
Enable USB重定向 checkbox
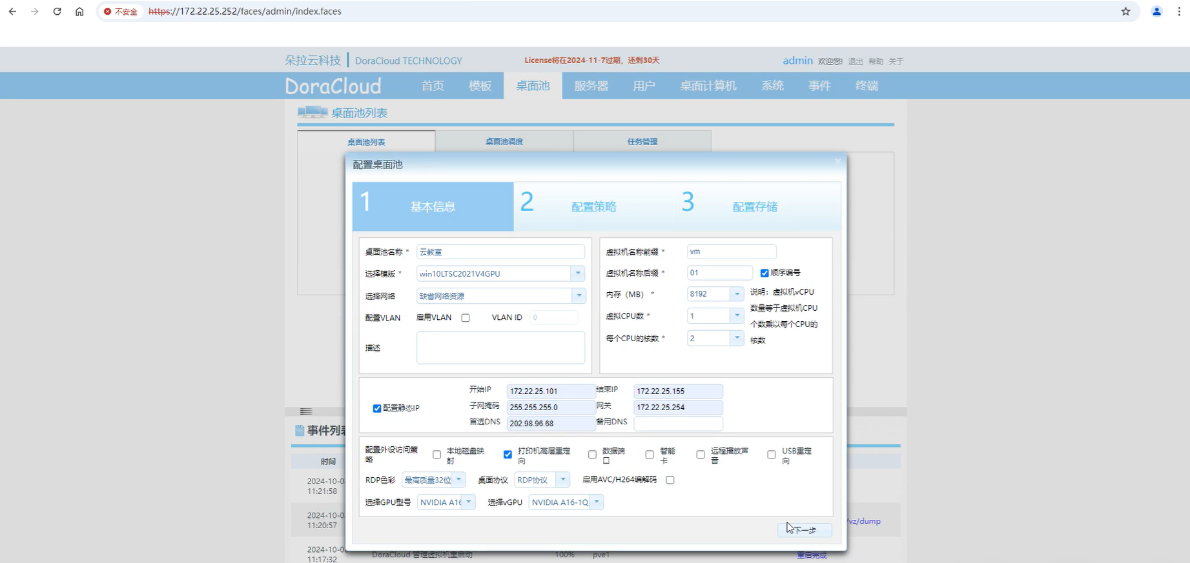772,455
